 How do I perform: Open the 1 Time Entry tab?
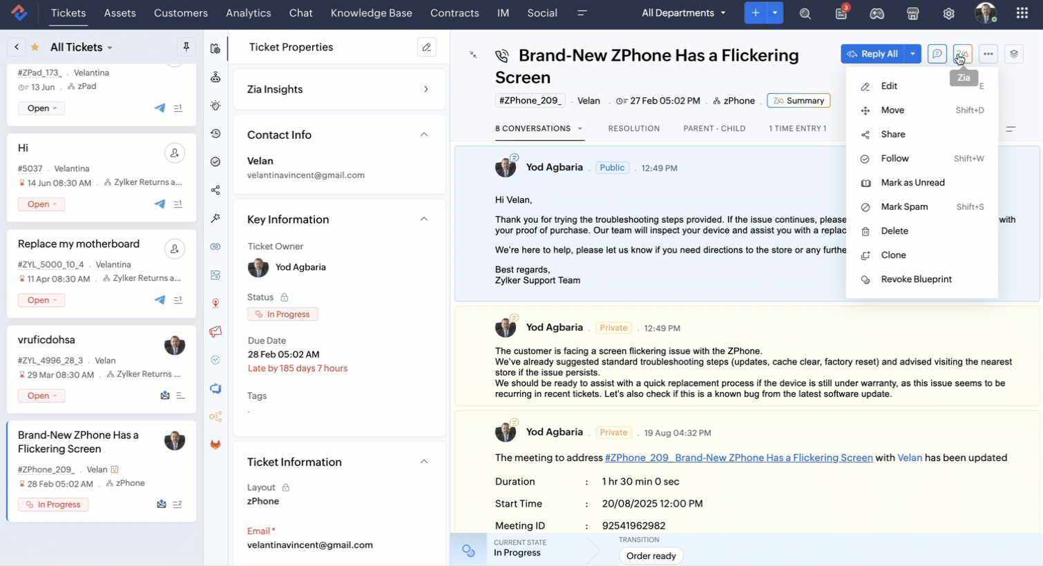click(798, 129)
